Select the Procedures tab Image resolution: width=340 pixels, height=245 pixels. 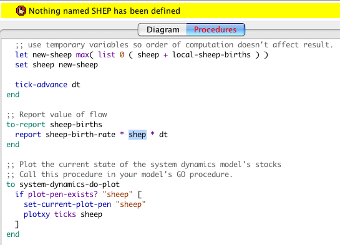(215, 29)
